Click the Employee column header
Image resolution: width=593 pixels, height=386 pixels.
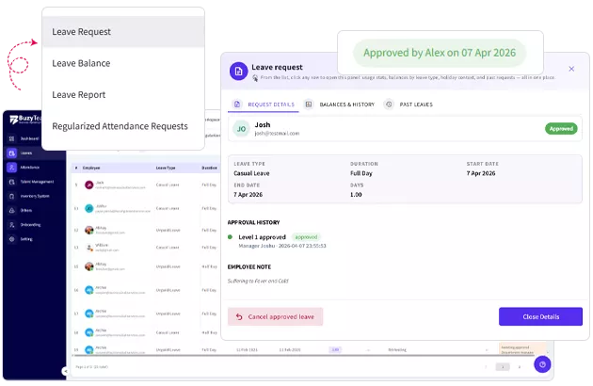[x=91, y=168]
